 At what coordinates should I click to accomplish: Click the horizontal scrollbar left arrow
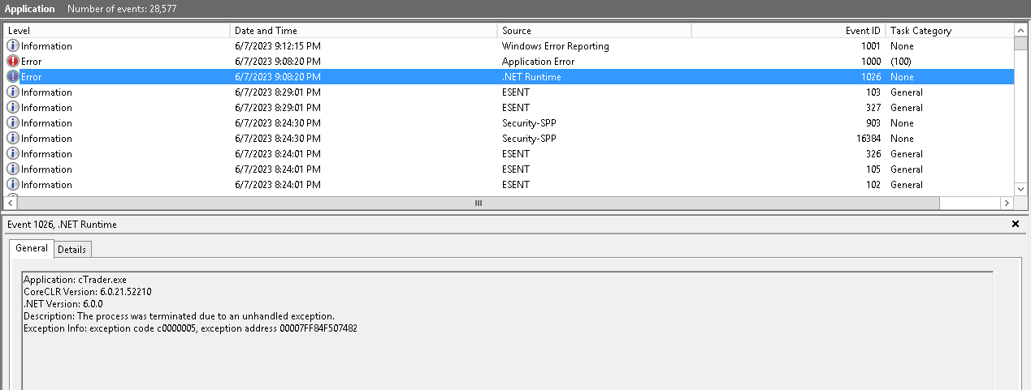(10, 204)
